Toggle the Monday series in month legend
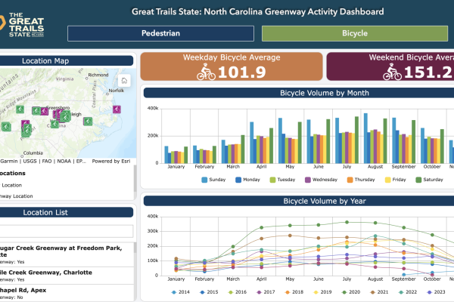This screenshot has width=454, height=302. [x=248, y=180]
